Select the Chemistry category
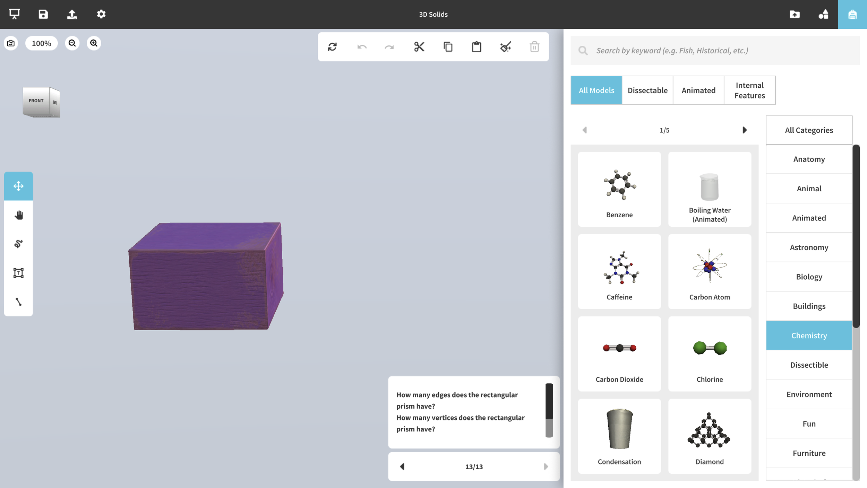The width and height of the screenshot is (867, 488). coord(809,335)
